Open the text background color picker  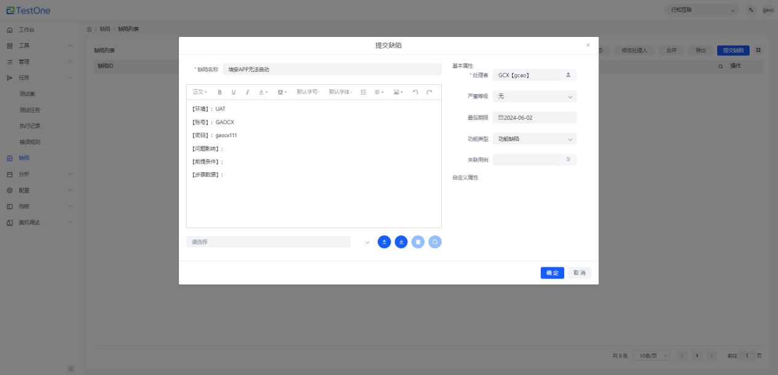tap(282, 92)
